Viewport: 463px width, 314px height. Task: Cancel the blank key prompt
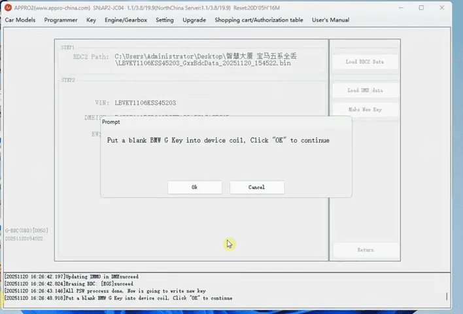(256, 187)
